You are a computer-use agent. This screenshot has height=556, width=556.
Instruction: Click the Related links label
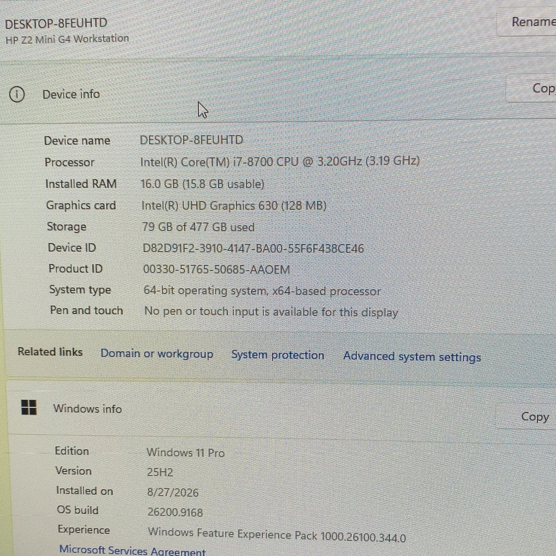pyautogui.click(x=50, y=352)
